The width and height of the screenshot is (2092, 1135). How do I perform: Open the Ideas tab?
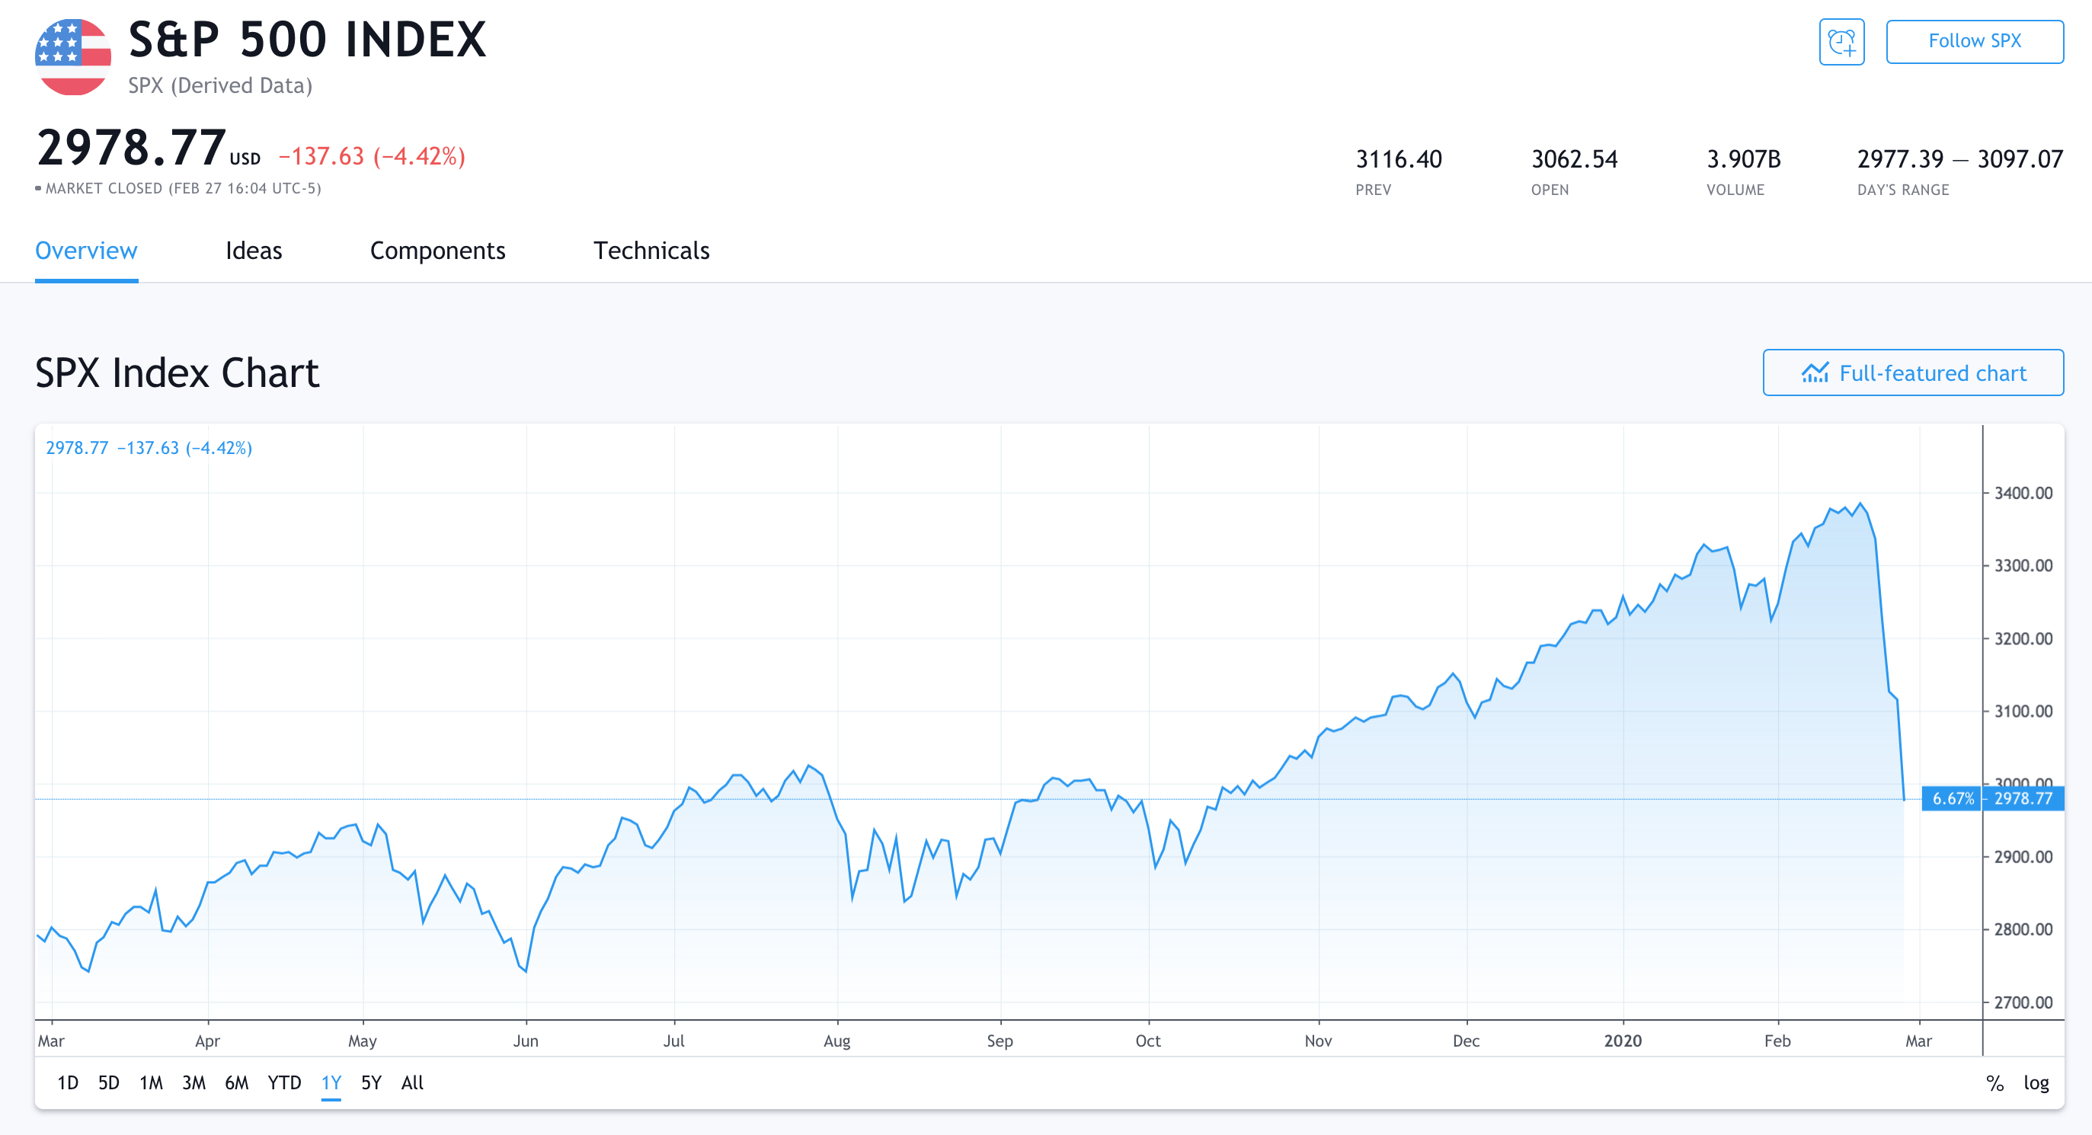[x=254, y=251]
